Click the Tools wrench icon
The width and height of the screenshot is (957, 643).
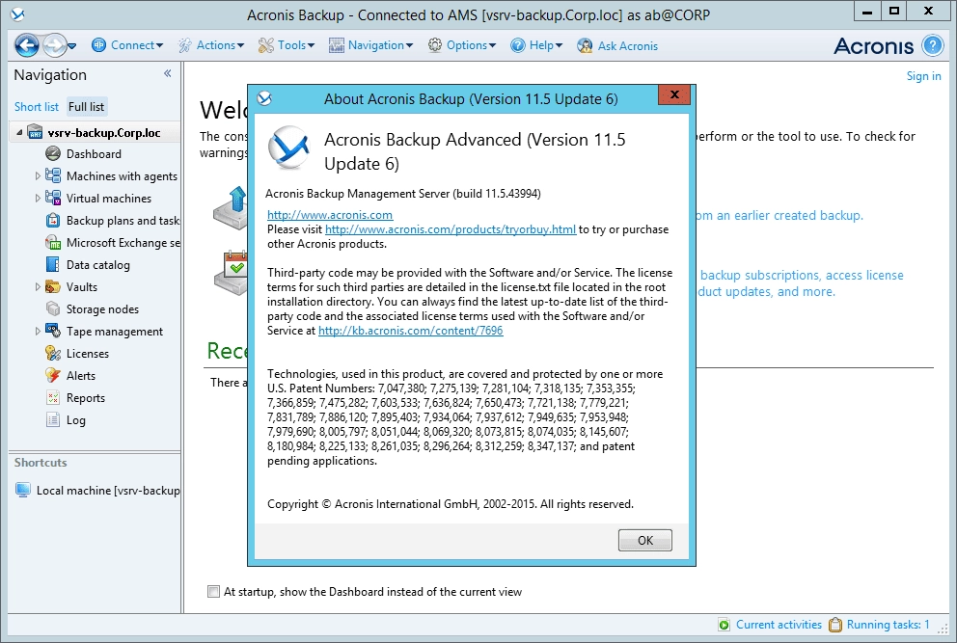tap(265, 45)
